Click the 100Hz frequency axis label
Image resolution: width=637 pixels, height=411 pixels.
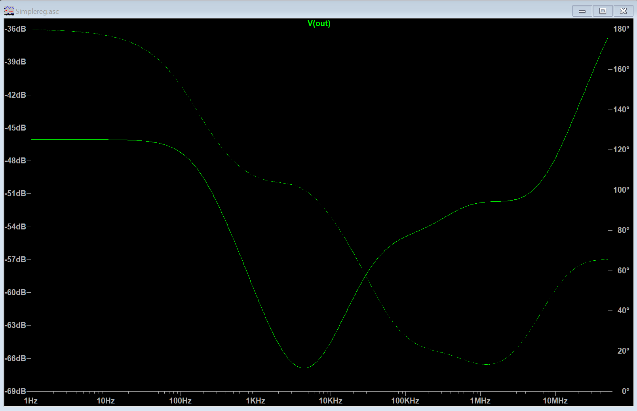point(181,401)
